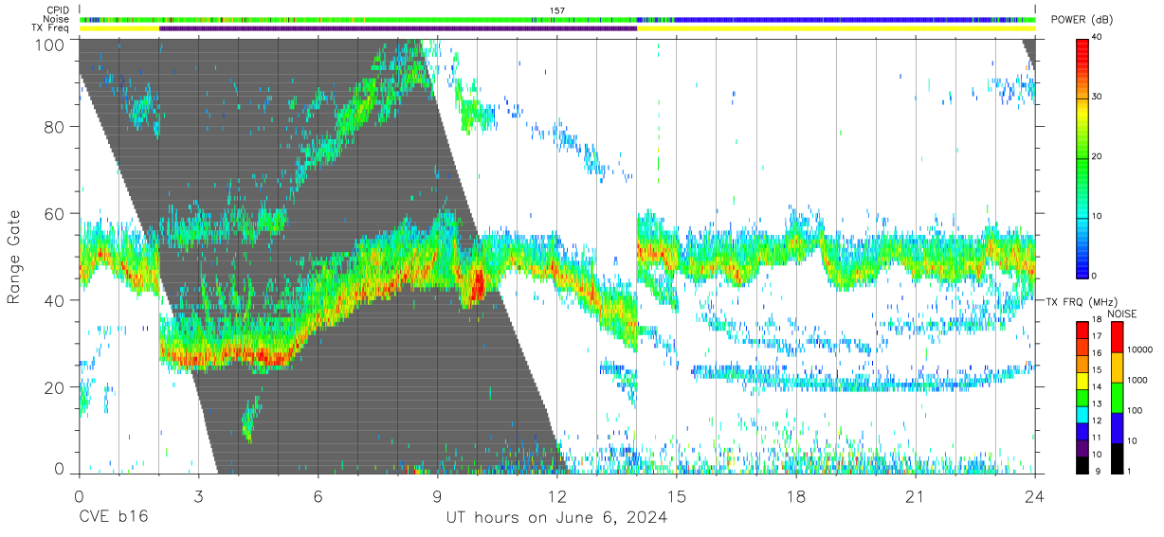
Task: Click the power scale value 40
Action: (x=1097, y=37)
